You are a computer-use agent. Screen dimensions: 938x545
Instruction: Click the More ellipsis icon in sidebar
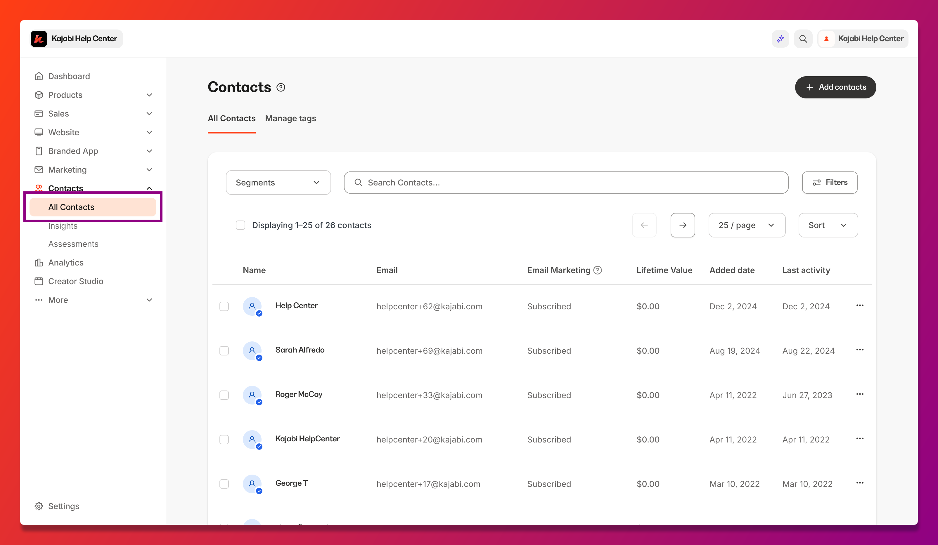pos(39,300)
